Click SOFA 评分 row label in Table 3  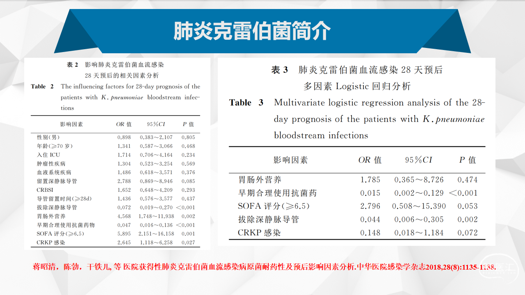tap(274, 206)
